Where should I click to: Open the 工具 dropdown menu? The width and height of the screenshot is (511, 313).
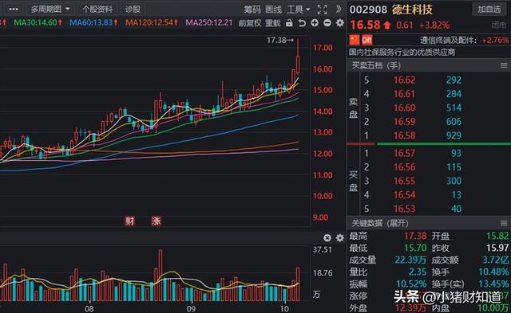pyautogui.click(x=298, y=10)
